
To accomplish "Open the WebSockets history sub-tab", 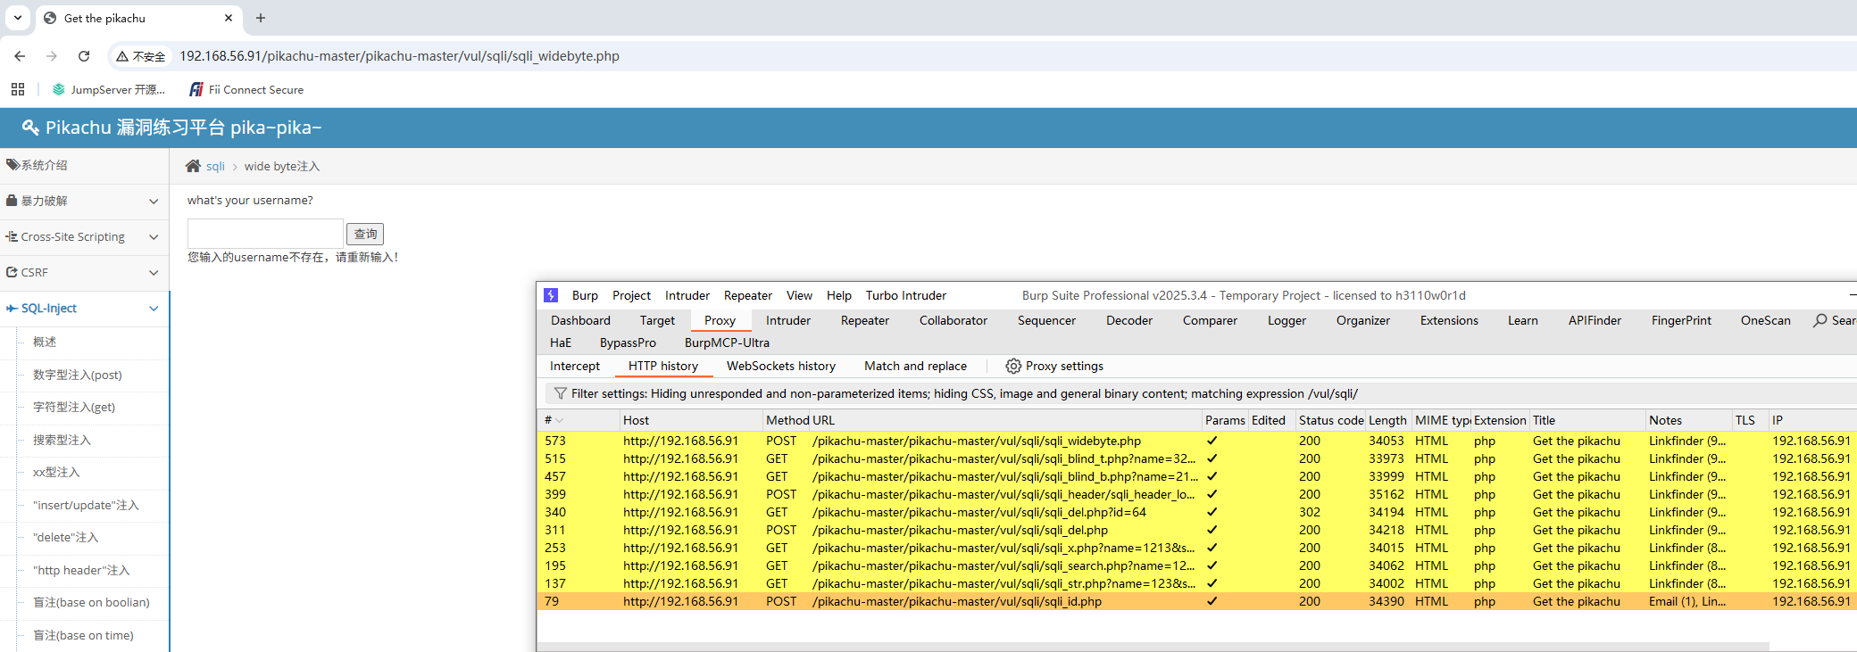I will coord(781,366).
